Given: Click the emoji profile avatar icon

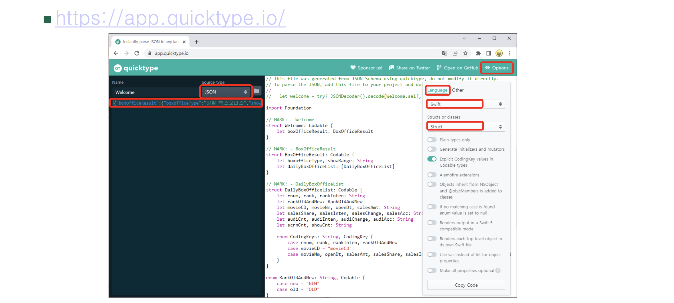Looking at the screenshot, I should (x=499, y=53).
